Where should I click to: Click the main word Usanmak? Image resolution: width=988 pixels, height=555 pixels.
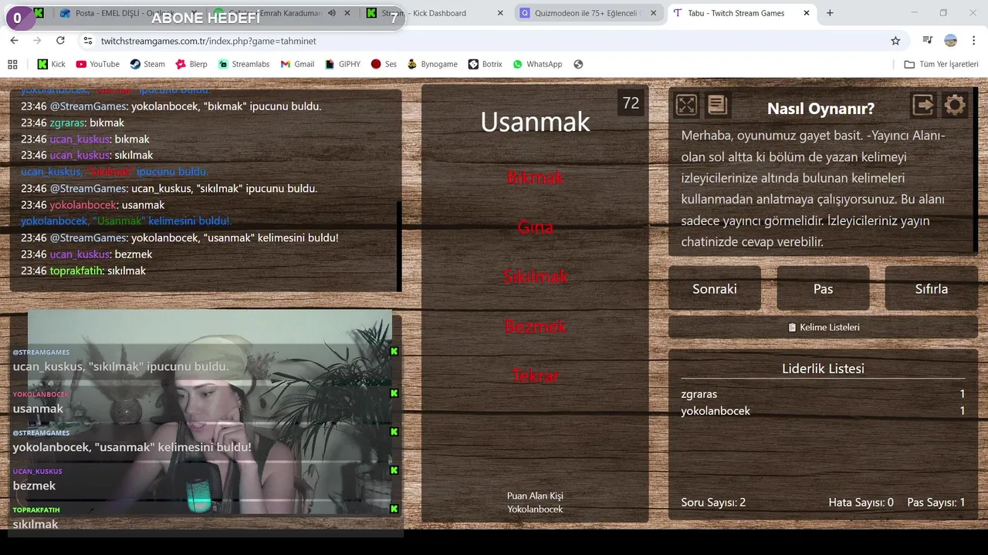point(535,122)
